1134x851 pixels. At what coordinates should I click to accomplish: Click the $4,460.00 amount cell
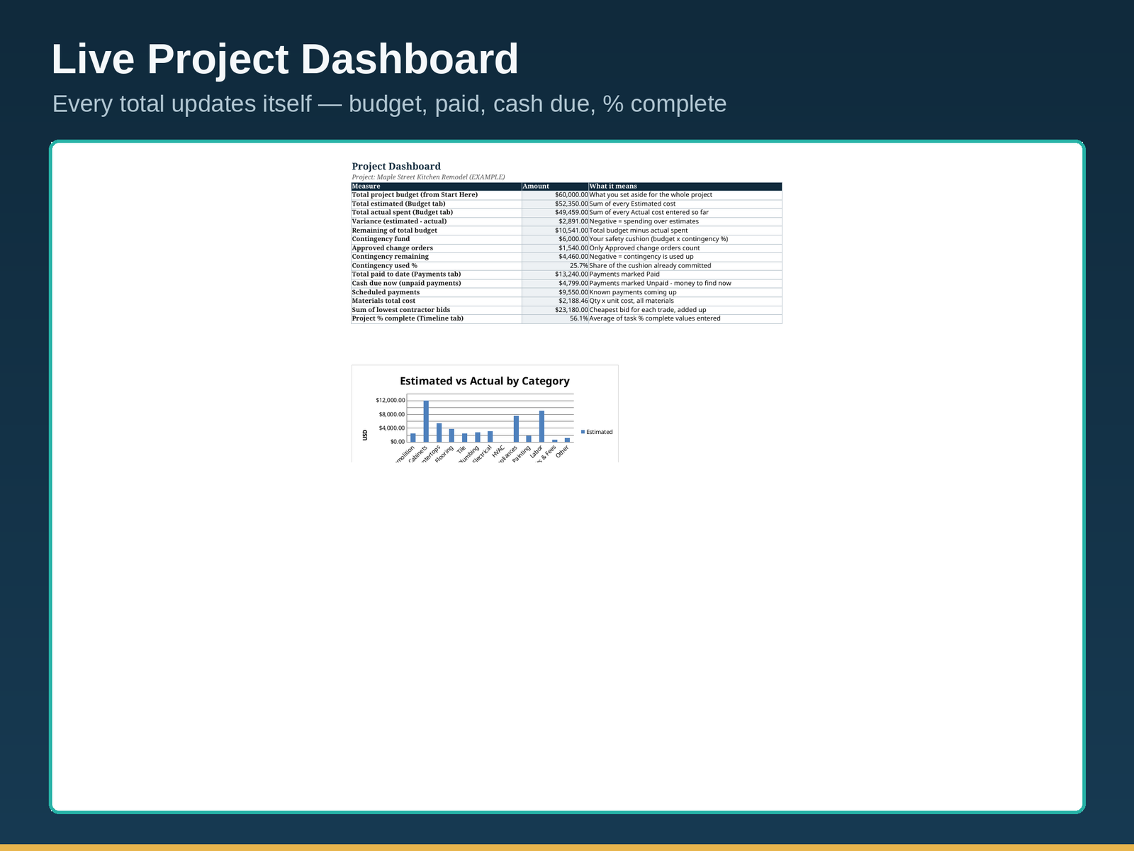click(x=555, y=257)
